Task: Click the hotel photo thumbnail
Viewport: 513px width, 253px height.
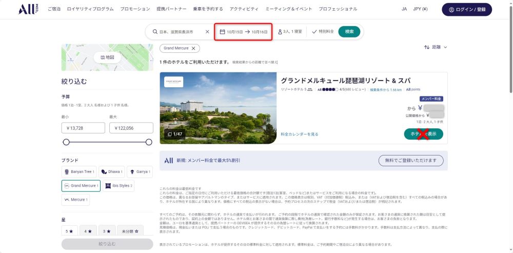Action: pyautogui.click(x=218, y=108)
